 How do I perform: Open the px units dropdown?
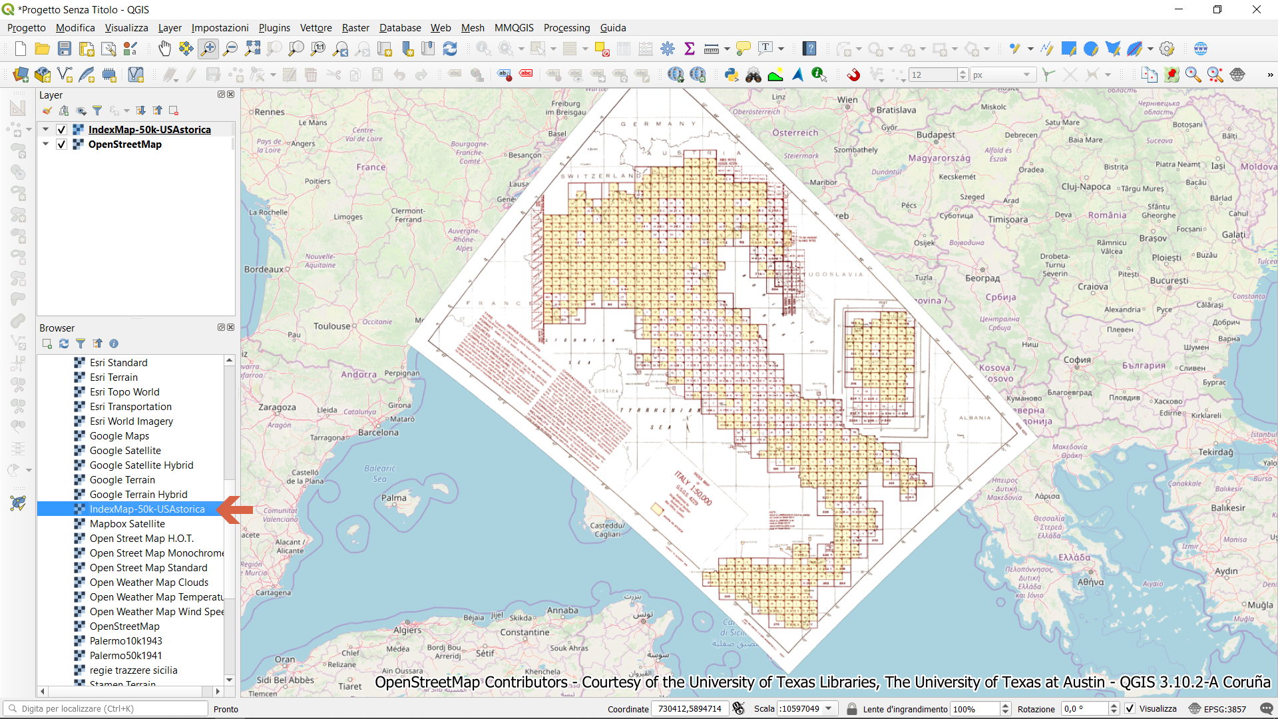1002,75
